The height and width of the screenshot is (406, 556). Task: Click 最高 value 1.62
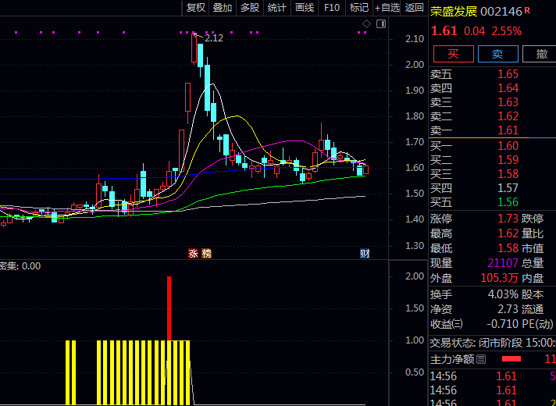coord(508,233)
